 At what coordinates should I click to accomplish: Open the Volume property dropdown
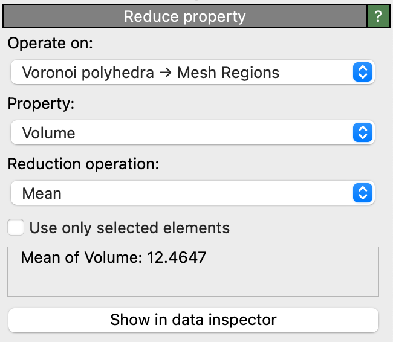pyautogui.click(x=181, y=133)
